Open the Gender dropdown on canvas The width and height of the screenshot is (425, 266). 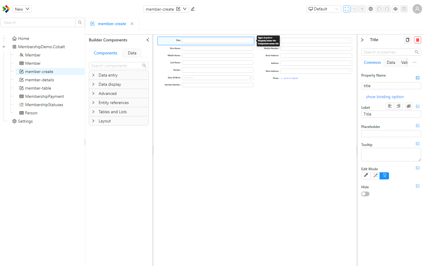click(218, 70)
